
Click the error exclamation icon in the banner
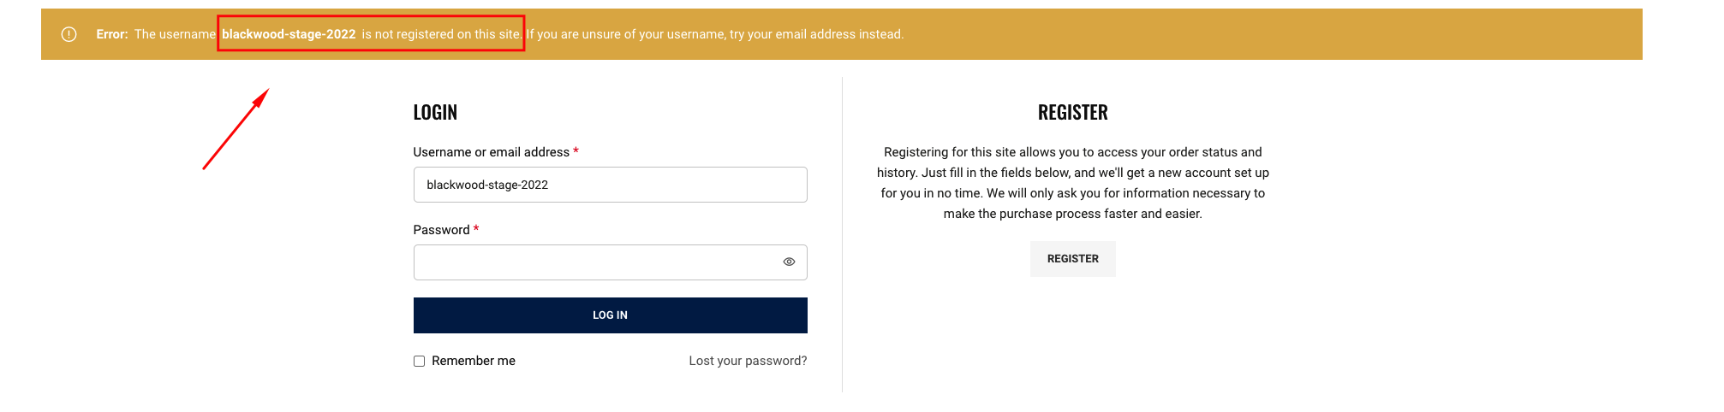pyautogui.click(x=69, y=34)
